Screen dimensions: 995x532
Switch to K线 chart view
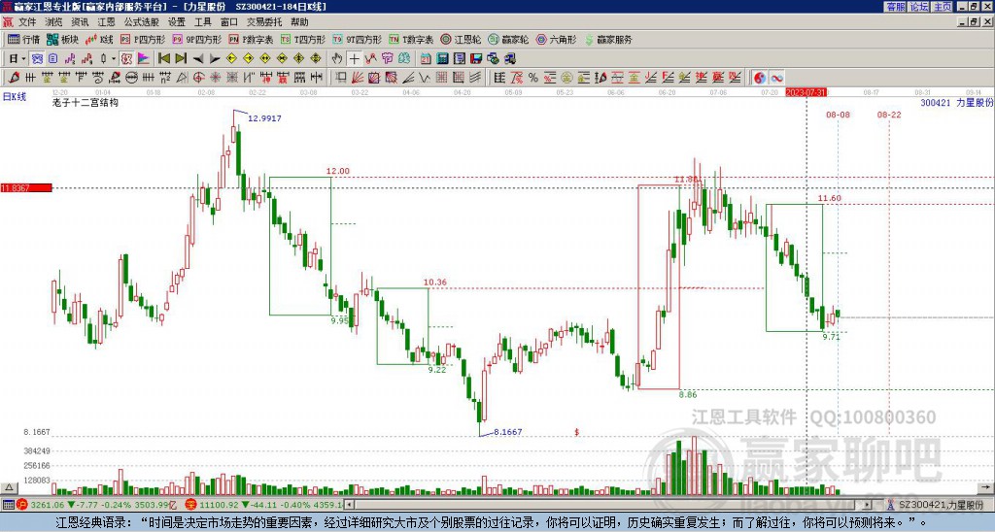(x=99, y=39)
